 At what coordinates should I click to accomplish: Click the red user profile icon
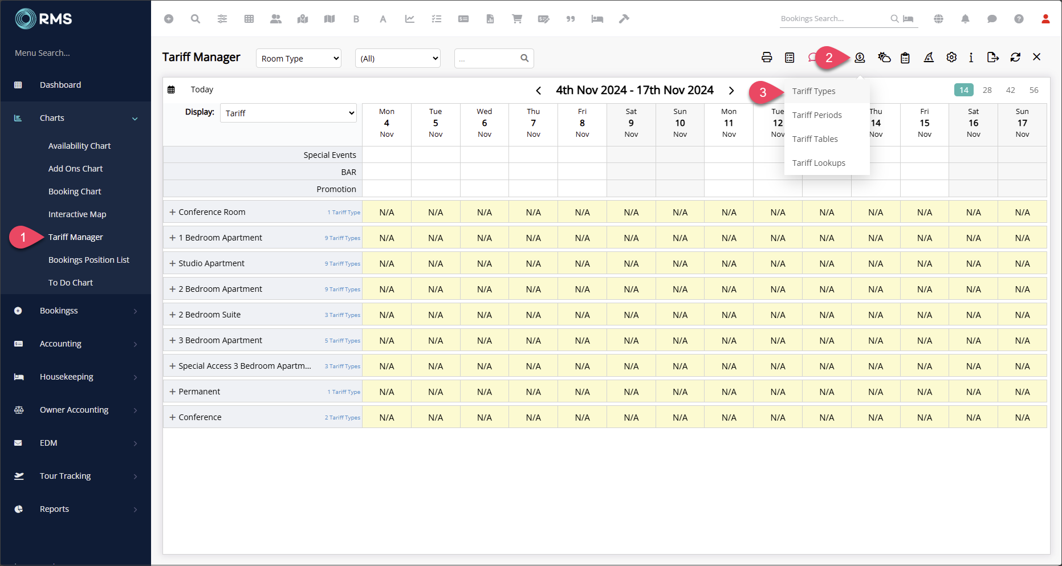tap(1045, 19)
